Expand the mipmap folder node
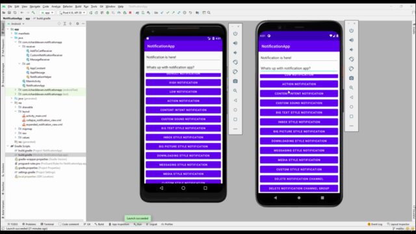The width and height of the screenshot is (416, 234). pos(16,129)
